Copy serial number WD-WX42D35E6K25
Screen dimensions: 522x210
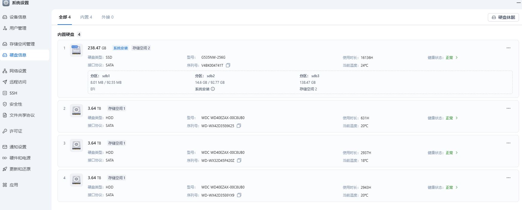(239, 126)
